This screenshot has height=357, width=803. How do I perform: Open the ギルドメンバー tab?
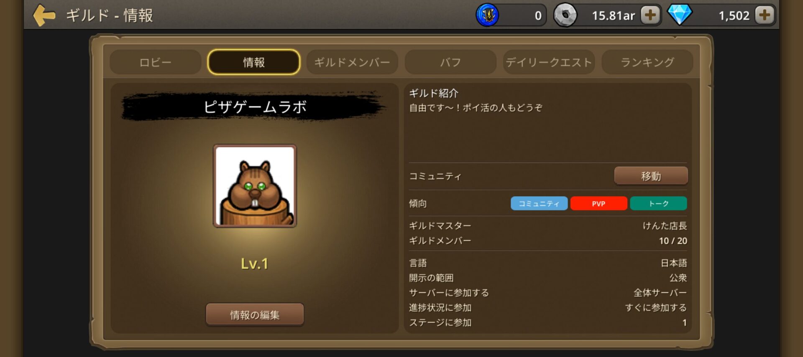click(x=352, y=62)
